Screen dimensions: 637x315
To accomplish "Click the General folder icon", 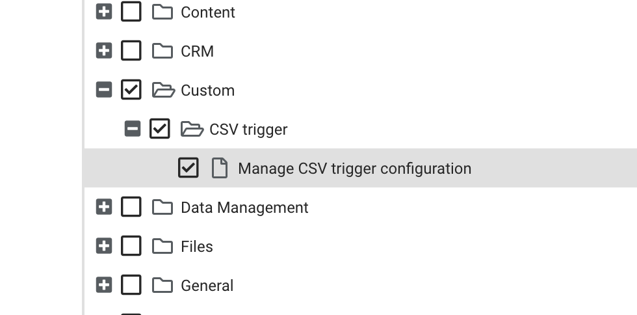I will (x=162, y=286).
